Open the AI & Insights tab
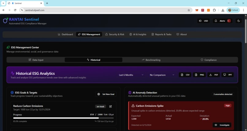The width and height of the screenshot is (247, 131). click(138, 34)
